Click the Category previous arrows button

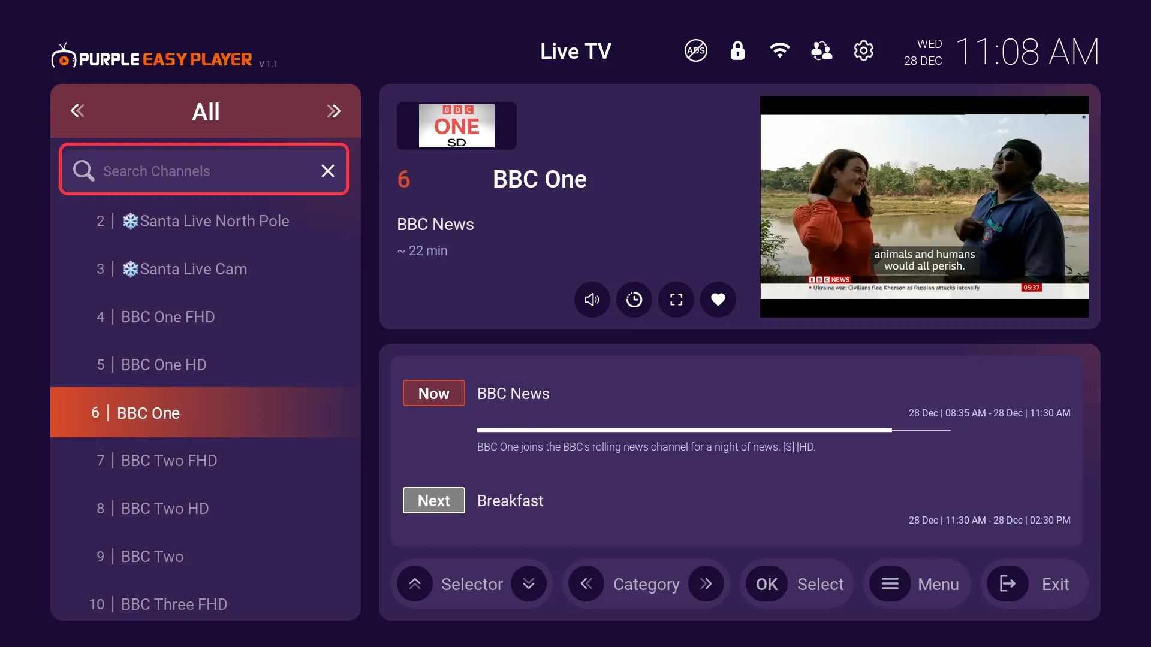[x=586, y=584]
